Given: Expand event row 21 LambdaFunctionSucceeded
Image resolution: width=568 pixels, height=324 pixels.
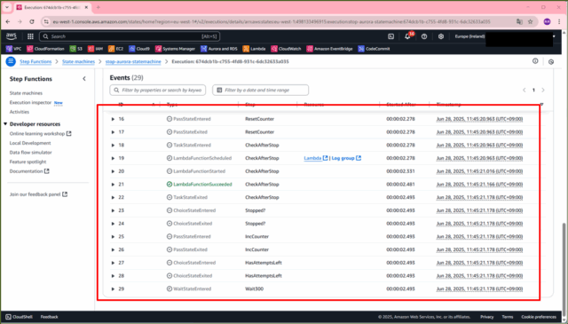Looking at the screenshot, I should (x=113, y=184).
